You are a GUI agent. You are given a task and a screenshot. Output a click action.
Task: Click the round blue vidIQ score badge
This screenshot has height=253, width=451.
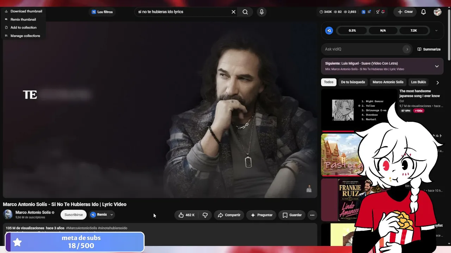329,31
